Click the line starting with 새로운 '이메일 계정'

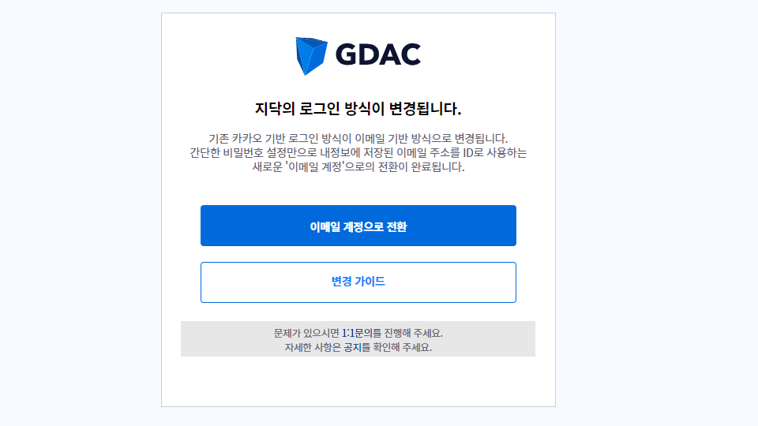pos(358,167)
